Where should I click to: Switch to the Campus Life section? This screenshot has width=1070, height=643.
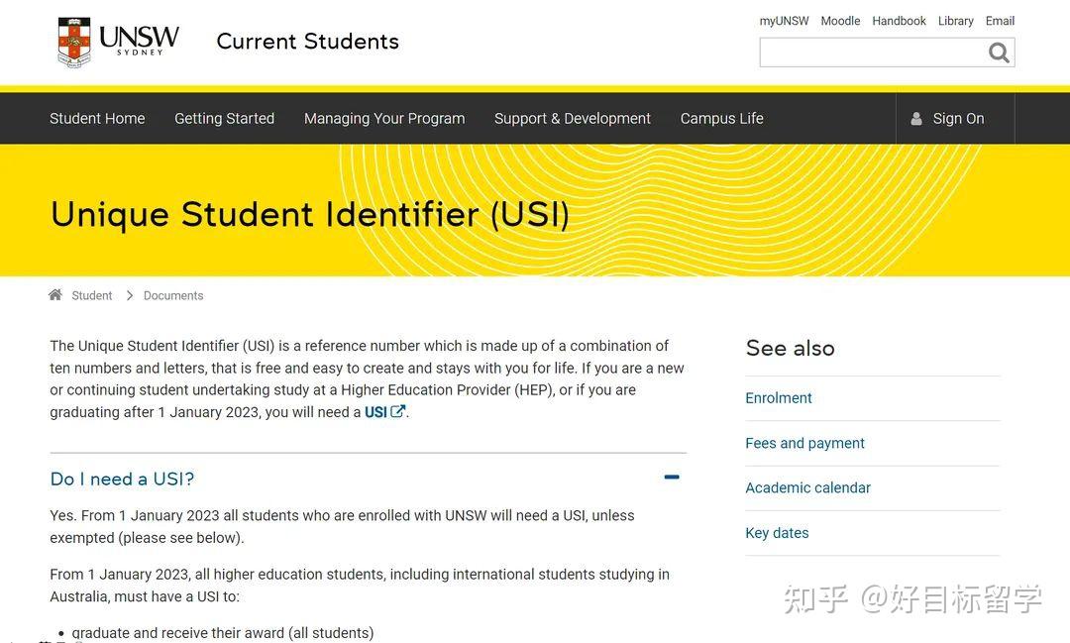[x=721, y=118]
